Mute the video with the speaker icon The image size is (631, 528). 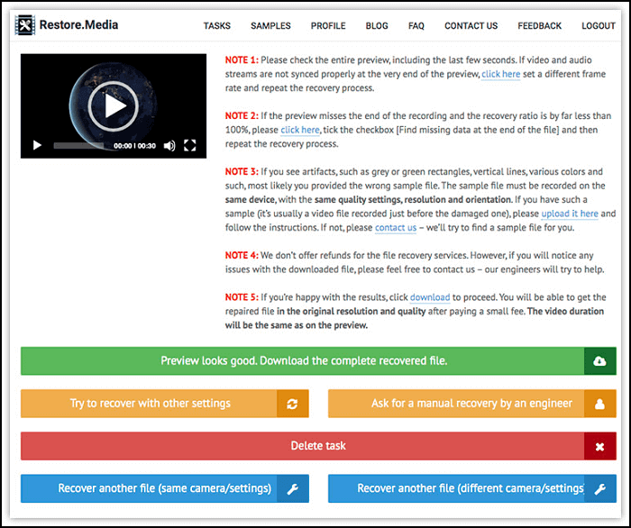[169, 146]
